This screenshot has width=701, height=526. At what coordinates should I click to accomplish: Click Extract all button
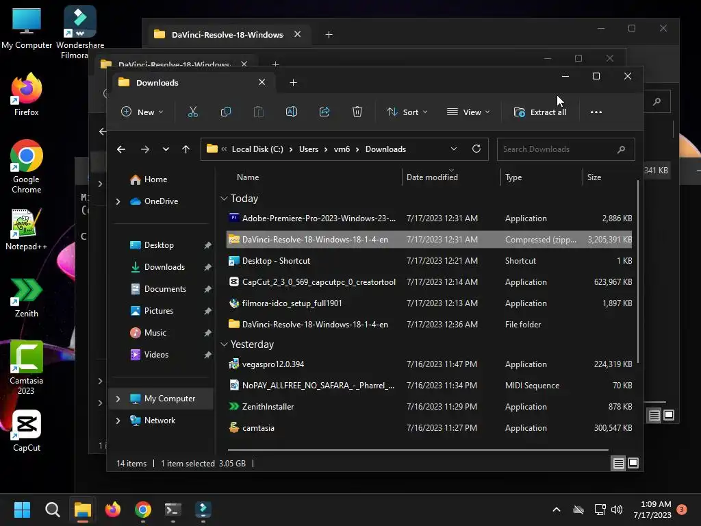(540, 112)
